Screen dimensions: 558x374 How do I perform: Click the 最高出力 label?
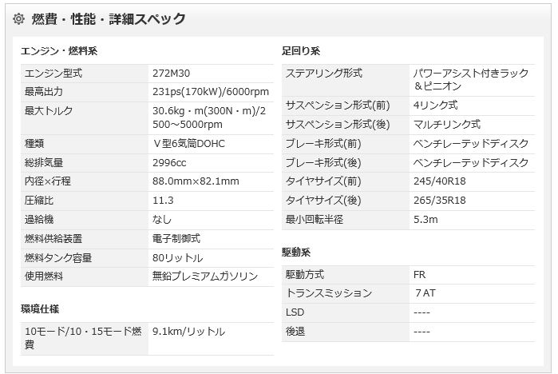click(x=44, y=92)
